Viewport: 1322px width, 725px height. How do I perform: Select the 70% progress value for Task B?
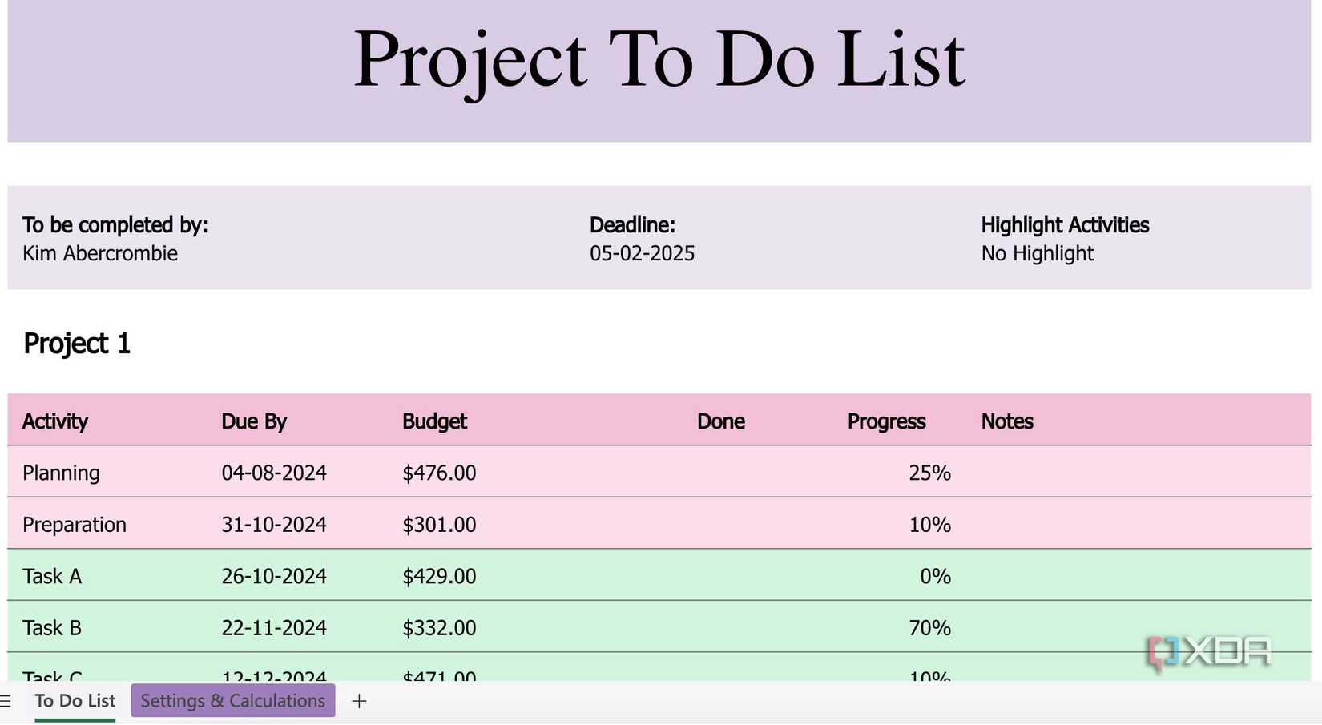click(929, 627)
